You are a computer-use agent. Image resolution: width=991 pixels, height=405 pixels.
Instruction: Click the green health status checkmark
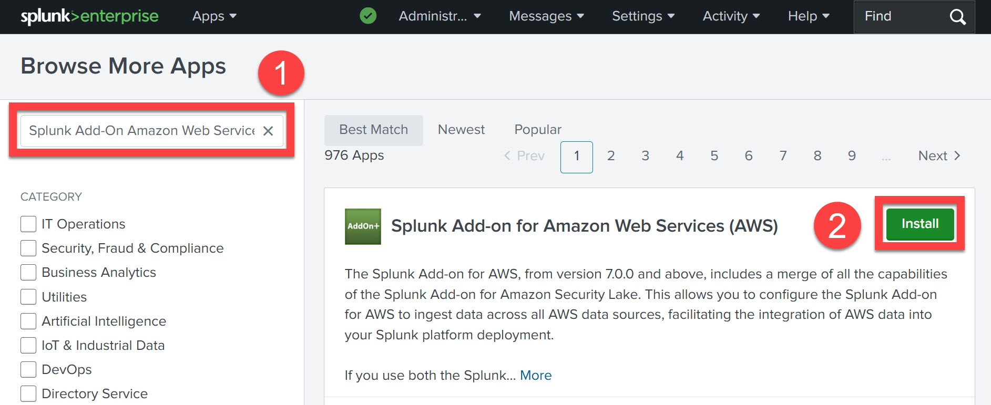367,16
